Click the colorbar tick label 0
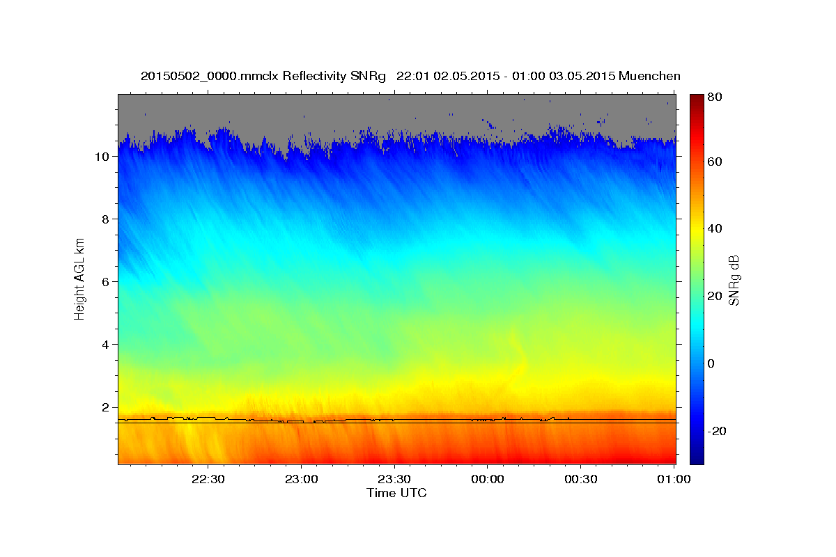Viewport: 836px width, 557px height. coord(711,363)
